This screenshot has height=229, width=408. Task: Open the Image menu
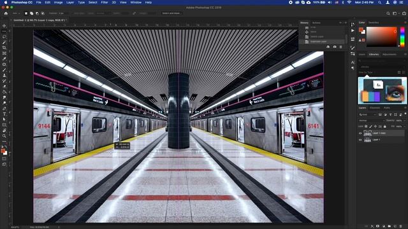click(x=58, y=3)
